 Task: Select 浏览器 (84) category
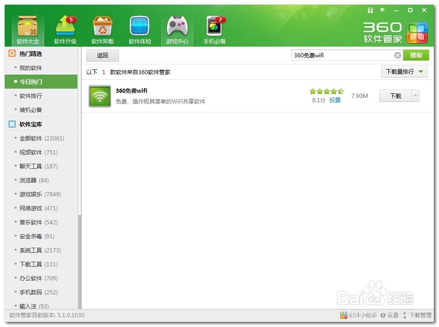point(41,181)
